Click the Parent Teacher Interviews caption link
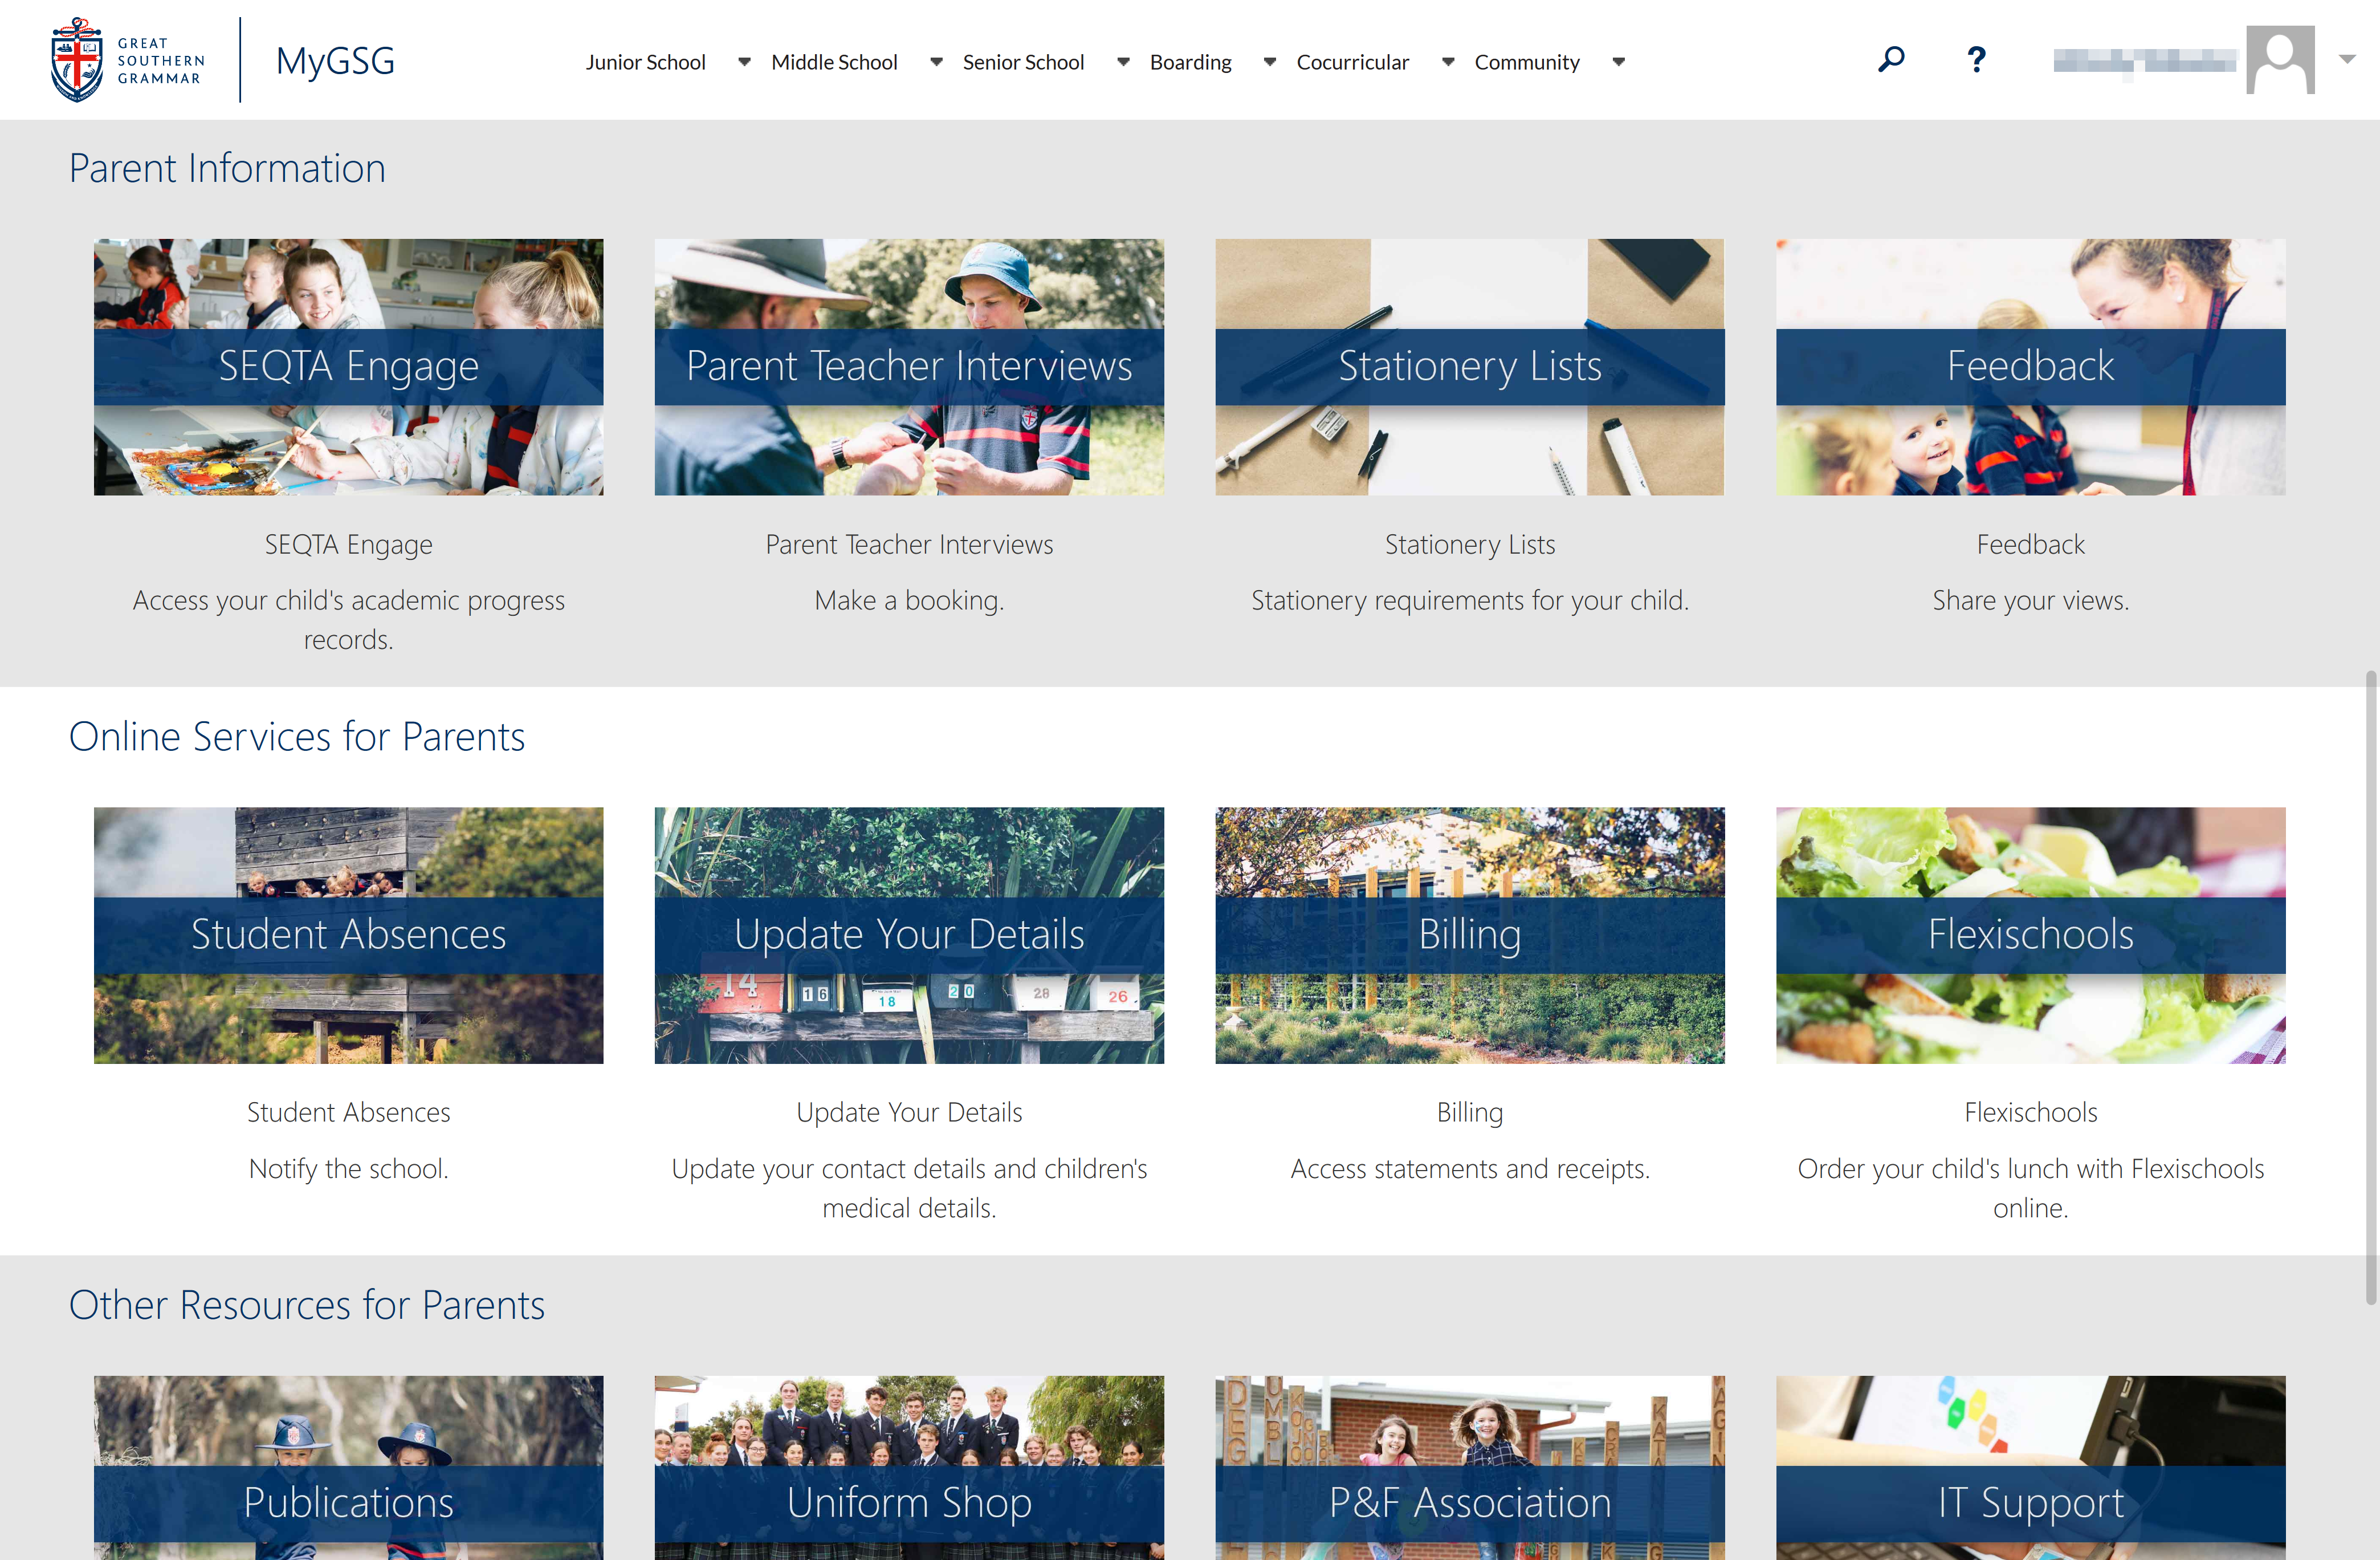 909,545
